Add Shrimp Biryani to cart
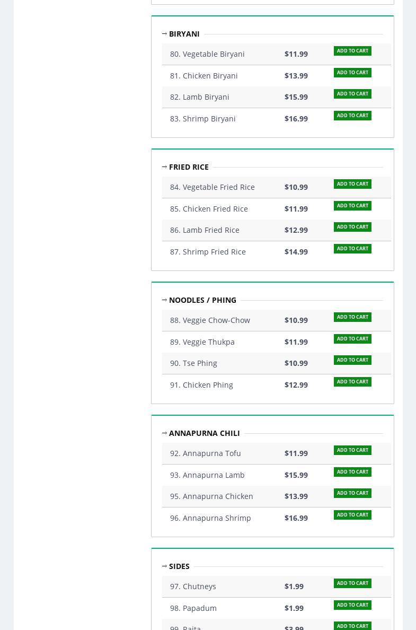The width and height of the screenshot is (416, 630). tap(352, 116)
